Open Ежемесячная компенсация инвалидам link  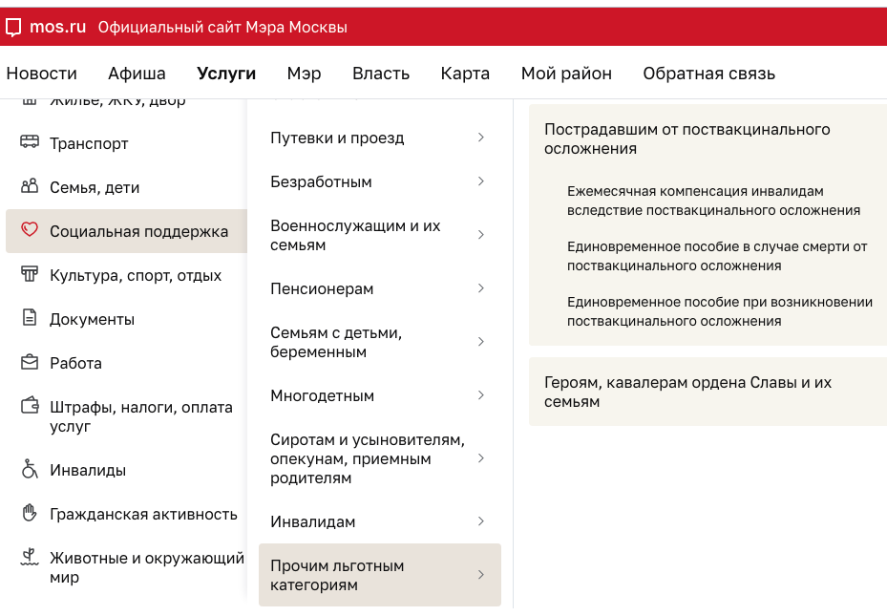(713, 201)
